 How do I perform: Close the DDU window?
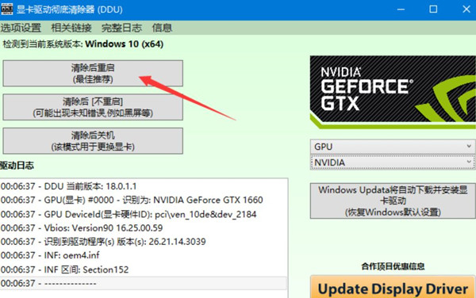coord(466,10)
